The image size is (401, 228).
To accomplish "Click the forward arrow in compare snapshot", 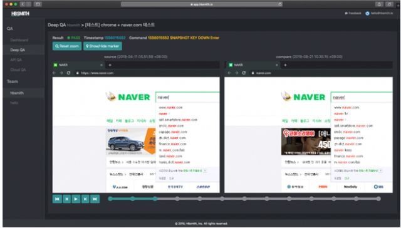I will pyautogui.click(x=236, y=73).
